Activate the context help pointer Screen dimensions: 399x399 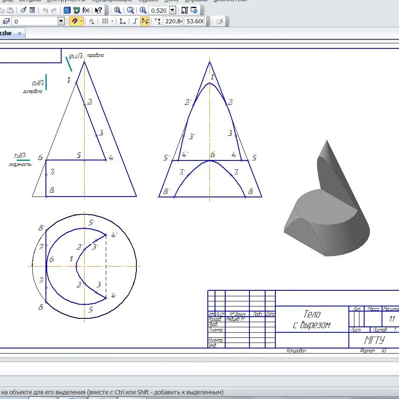(x=98, y=11)
